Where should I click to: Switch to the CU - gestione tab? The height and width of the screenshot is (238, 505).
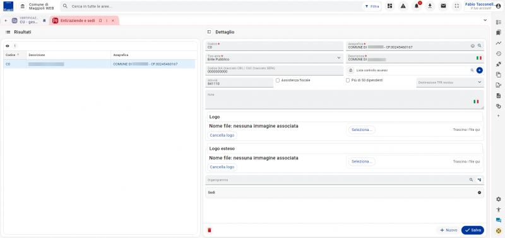29,21
